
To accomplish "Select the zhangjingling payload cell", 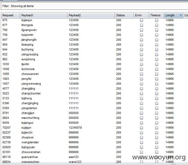I will click(30, 103).
